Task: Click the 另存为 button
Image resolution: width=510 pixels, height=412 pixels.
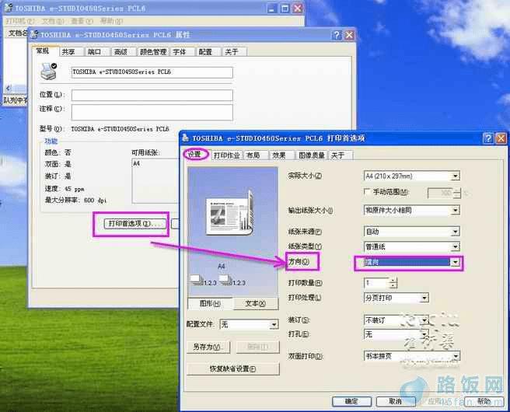Action: tap(208, 347)
